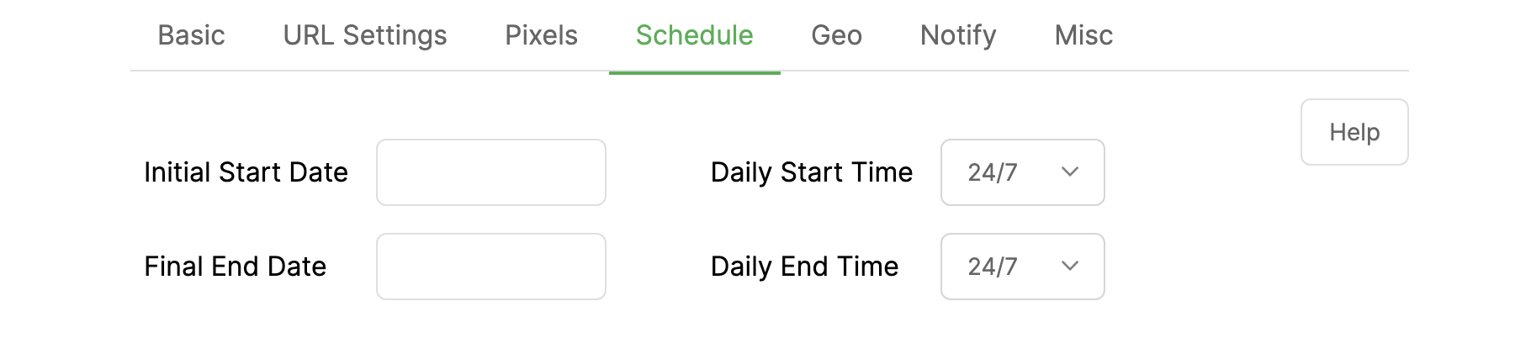Click the Final End Date label

[x=235, y=267]
